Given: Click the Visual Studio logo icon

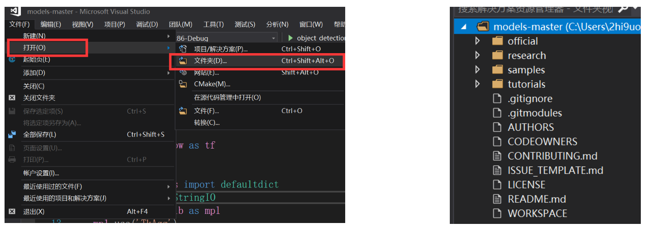Looking at the screenshot, I should 15,11.
